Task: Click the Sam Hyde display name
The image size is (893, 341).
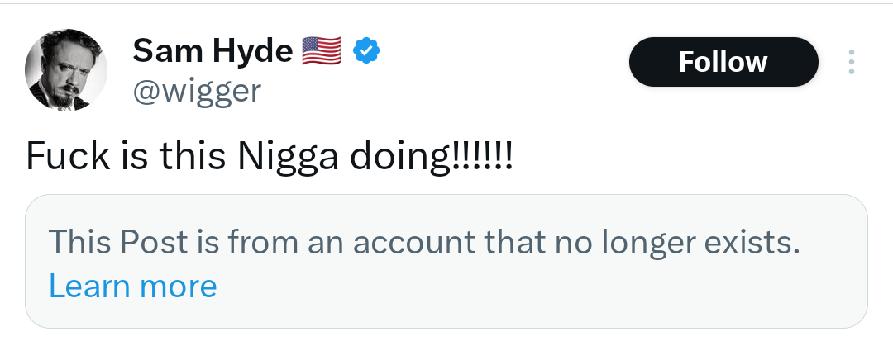Action: coord(213,51)
